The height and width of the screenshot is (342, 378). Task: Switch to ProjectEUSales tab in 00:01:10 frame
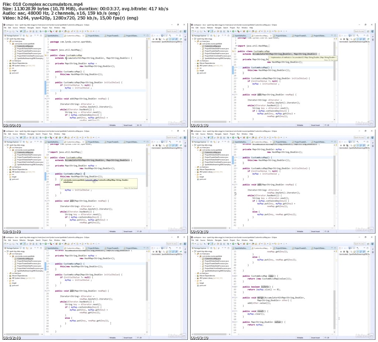(x=282, y=36)
